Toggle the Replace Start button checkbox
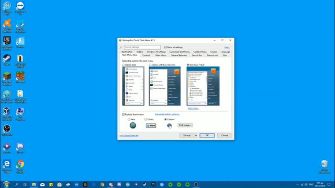The height and width of the screenshot is (188, 335). pyautogui.click(x=124, y=114)
